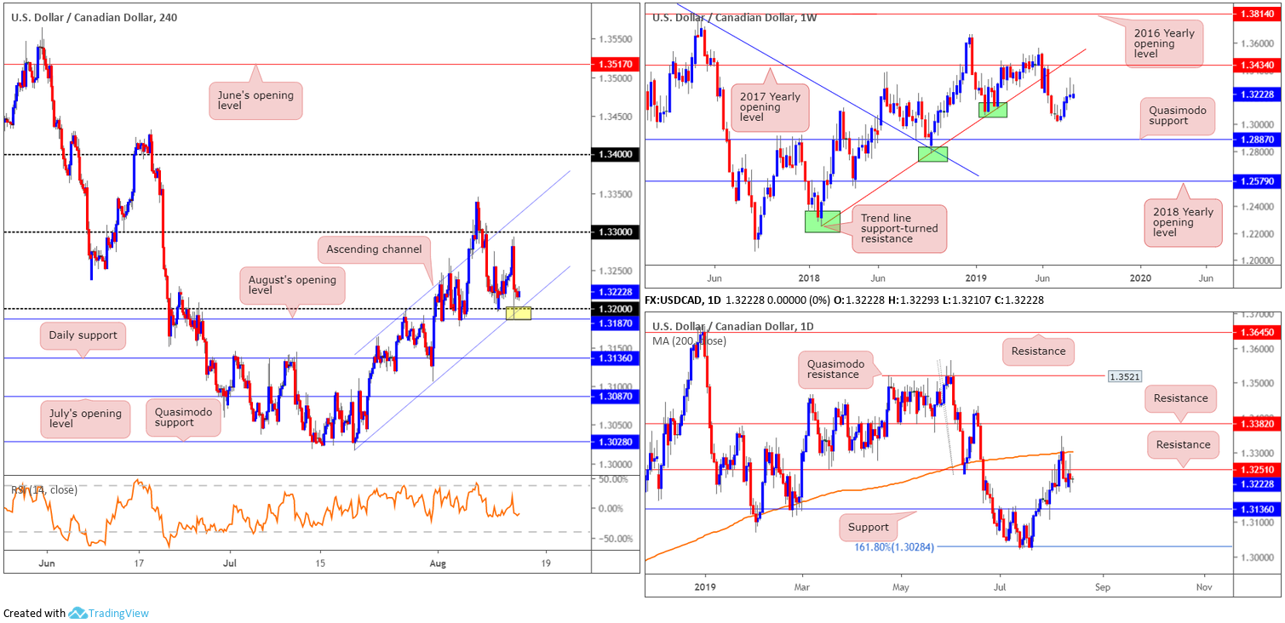Click current price 1.32228 on 240 axis
Viewport: 1285px width, 623px height.
point(617,291)
